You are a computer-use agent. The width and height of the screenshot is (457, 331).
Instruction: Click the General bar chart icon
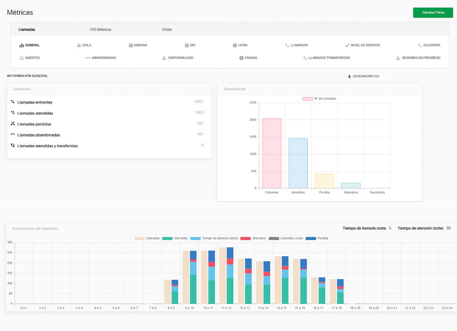tap(22, 45)
